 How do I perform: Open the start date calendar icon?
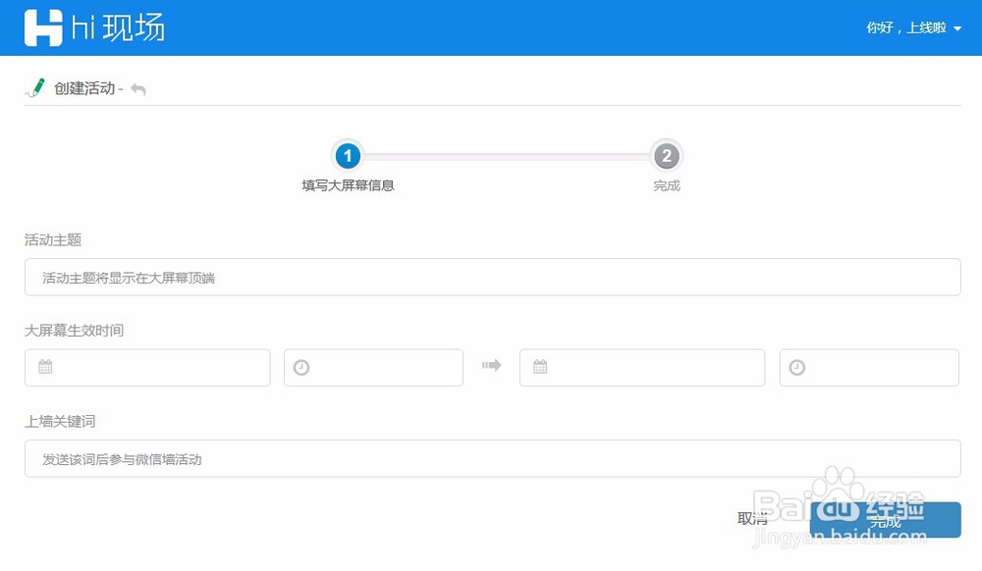pos(43,366)
